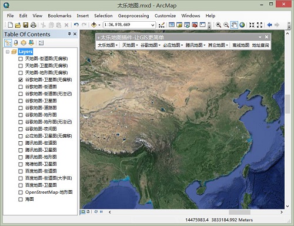This screenshot has width=294, height=226.
Task: Click the Fixed Zoom In arrows icon
Action: (x=252, y=25)
